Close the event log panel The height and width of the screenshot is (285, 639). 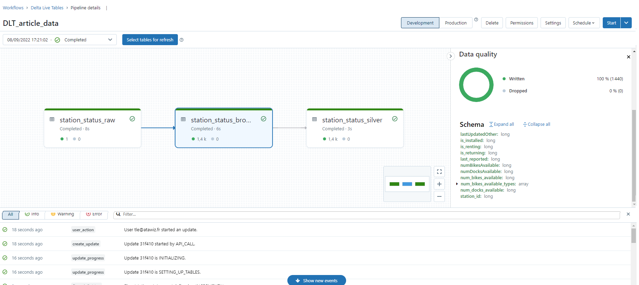point(628,214)
